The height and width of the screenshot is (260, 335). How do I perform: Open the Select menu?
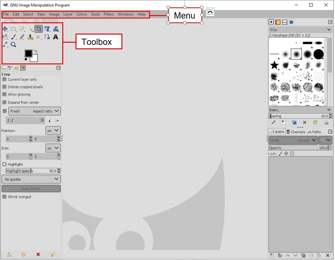(28, 14)
